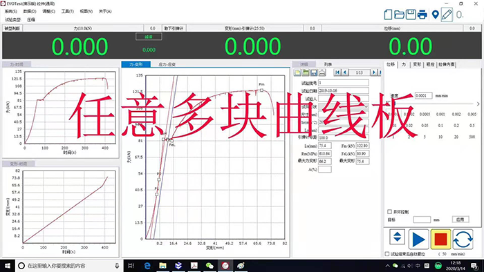This screenshot has width=484, height=272.
Task: Open record with green folder icon in detail panel
Action: pyautogui.click(x=306, y=72)
